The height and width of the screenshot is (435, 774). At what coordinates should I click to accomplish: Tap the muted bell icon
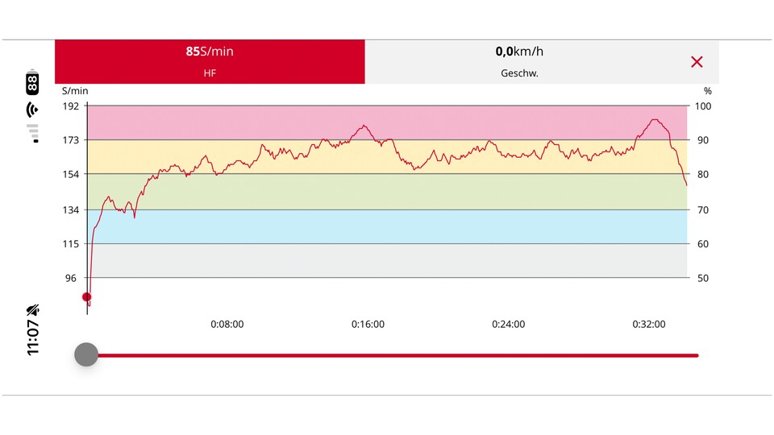32,310
